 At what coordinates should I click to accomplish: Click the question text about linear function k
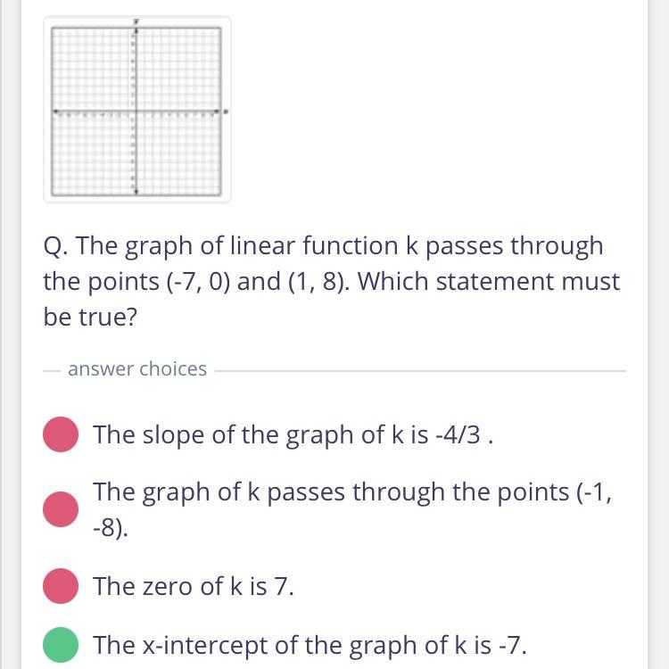tap(332, 282)
